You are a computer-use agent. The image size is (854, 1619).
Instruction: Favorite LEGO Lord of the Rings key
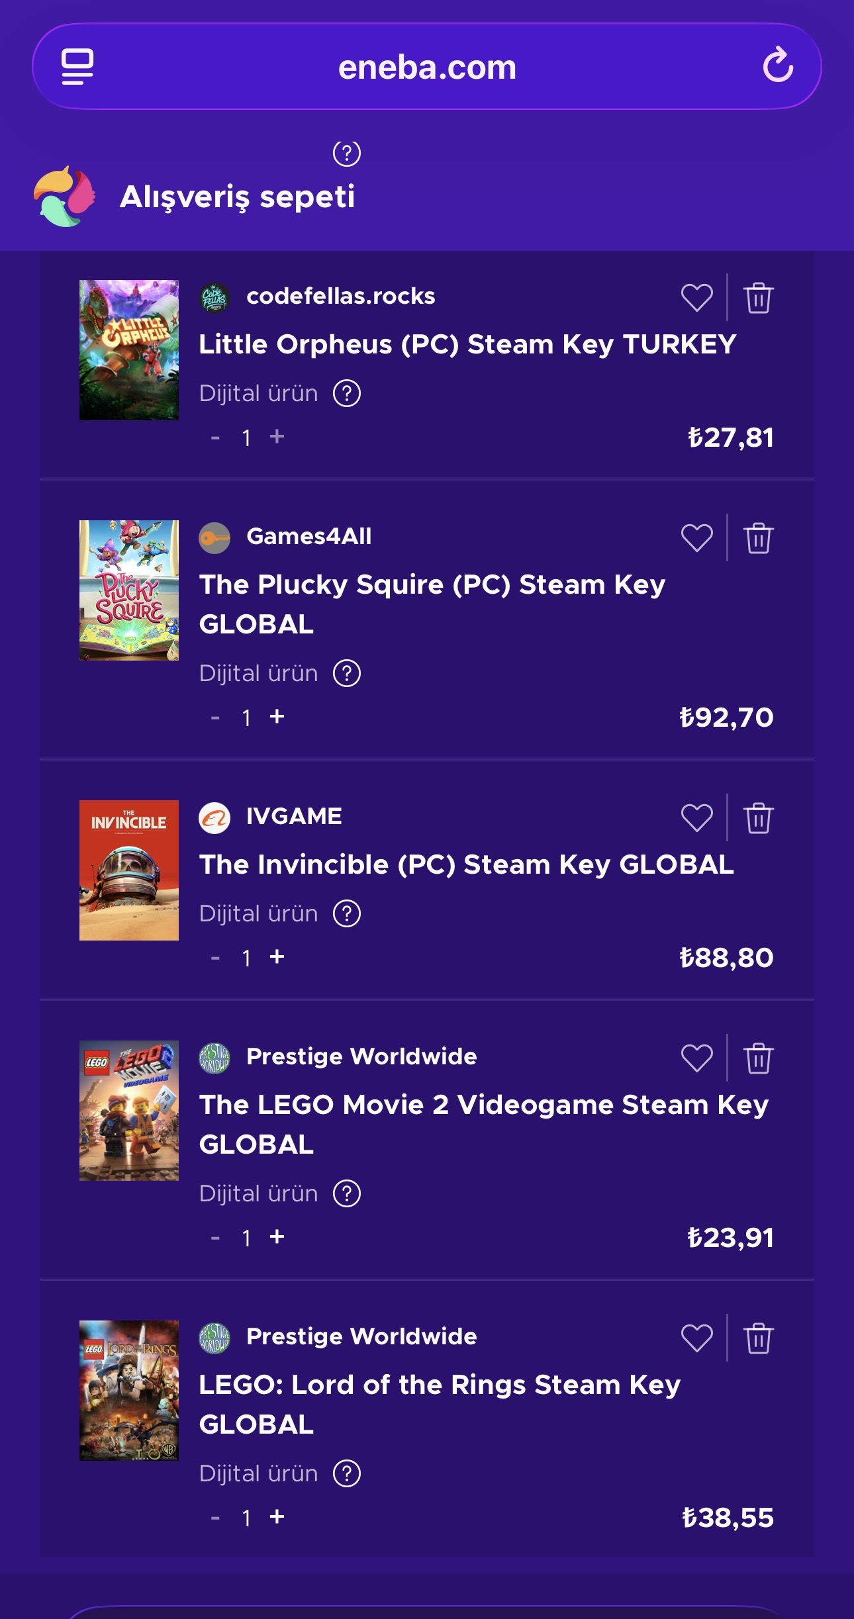click(697, 1338)
